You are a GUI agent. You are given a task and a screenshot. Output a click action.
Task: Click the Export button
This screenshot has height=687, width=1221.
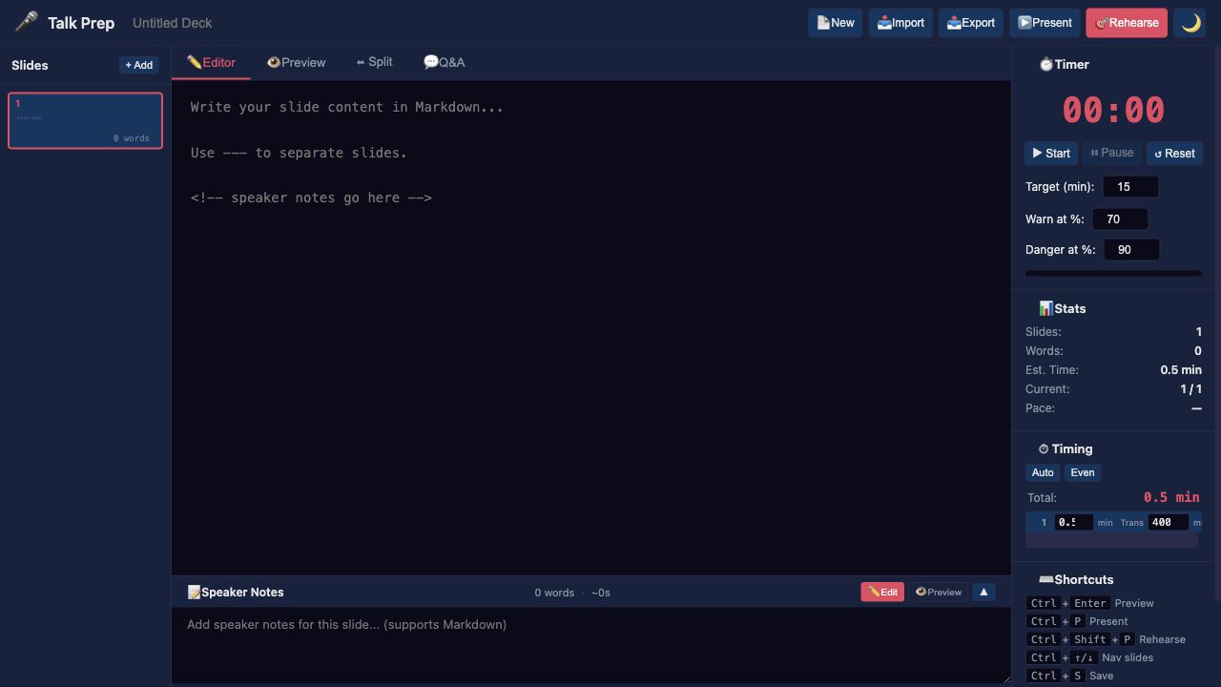point(971,23)
